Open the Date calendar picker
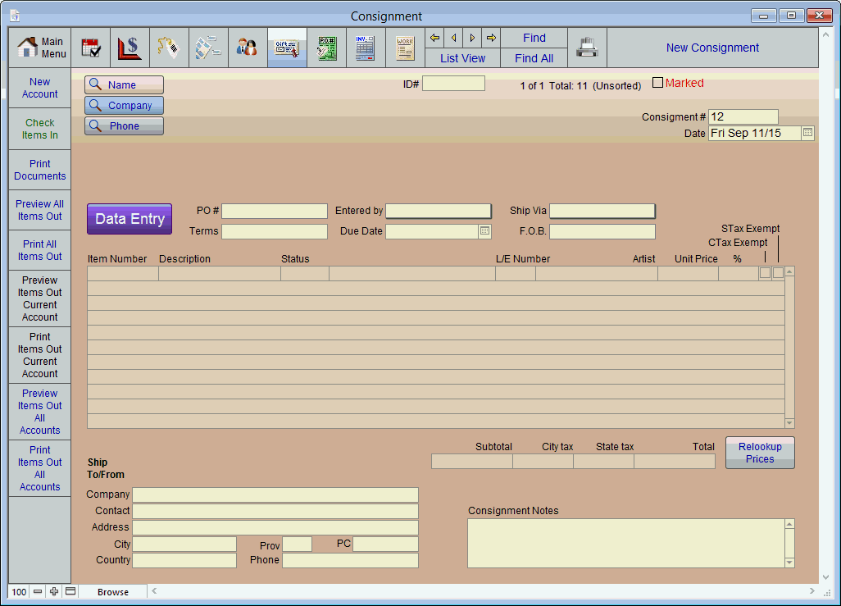Viewport: 841px width, 606px height. tap(806, 132)
